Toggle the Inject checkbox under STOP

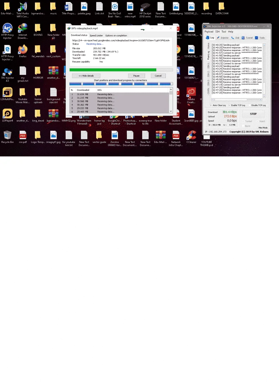coord(257,121)
